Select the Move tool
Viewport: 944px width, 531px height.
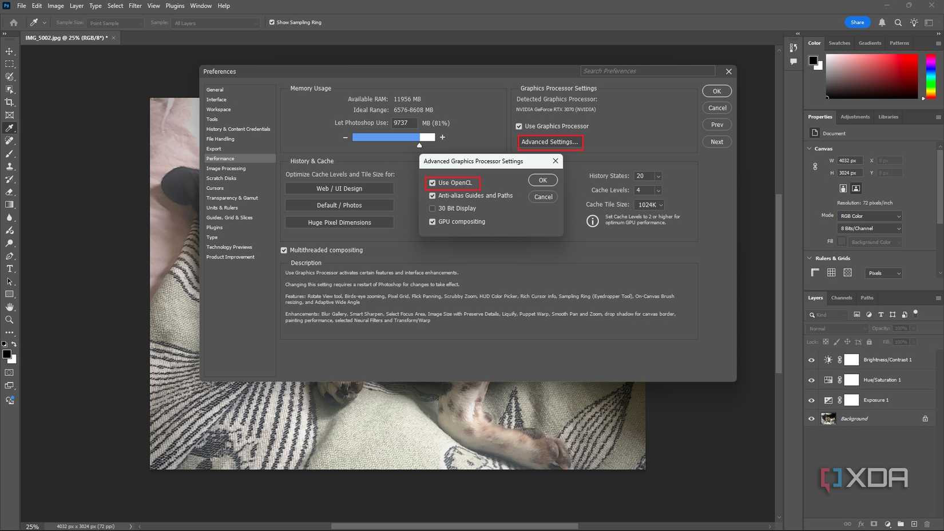point(9,51)
